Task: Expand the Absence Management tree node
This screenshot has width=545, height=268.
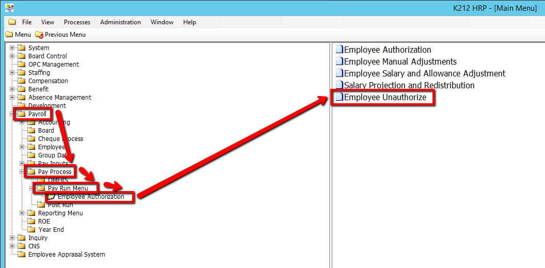Action: pos(12,98)
